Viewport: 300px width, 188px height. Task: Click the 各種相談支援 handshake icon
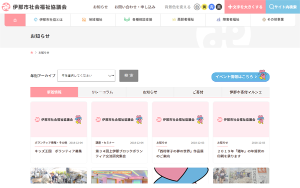pyautogui.click(x=127, y=20)
